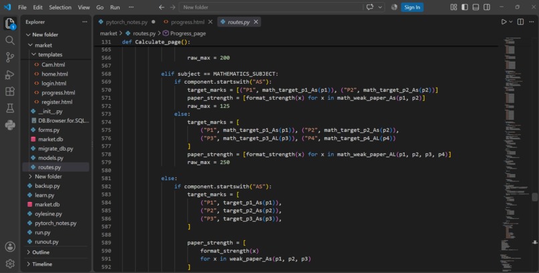Open forms.py file
Screen dimensions: 539x273
coord(48,130)
